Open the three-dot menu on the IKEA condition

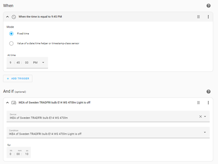(x=208, y=103)
